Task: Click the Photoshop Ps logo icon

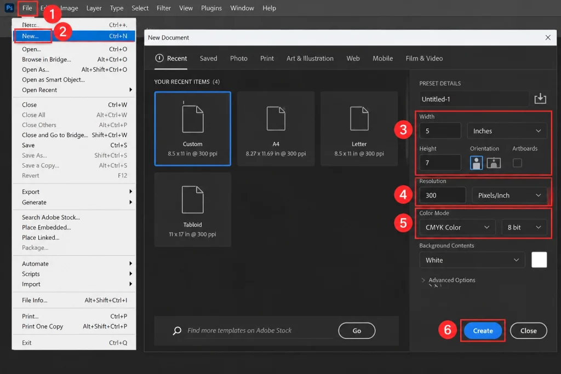Action: [9, 8]
